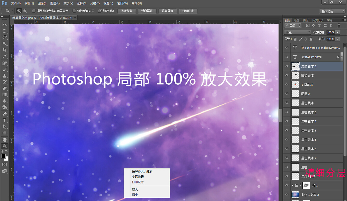The width and height of the screenshot is (347, 201).
Task: Expand fx effects on 《STARRY SKY》 layer
Action: point(341,57)
